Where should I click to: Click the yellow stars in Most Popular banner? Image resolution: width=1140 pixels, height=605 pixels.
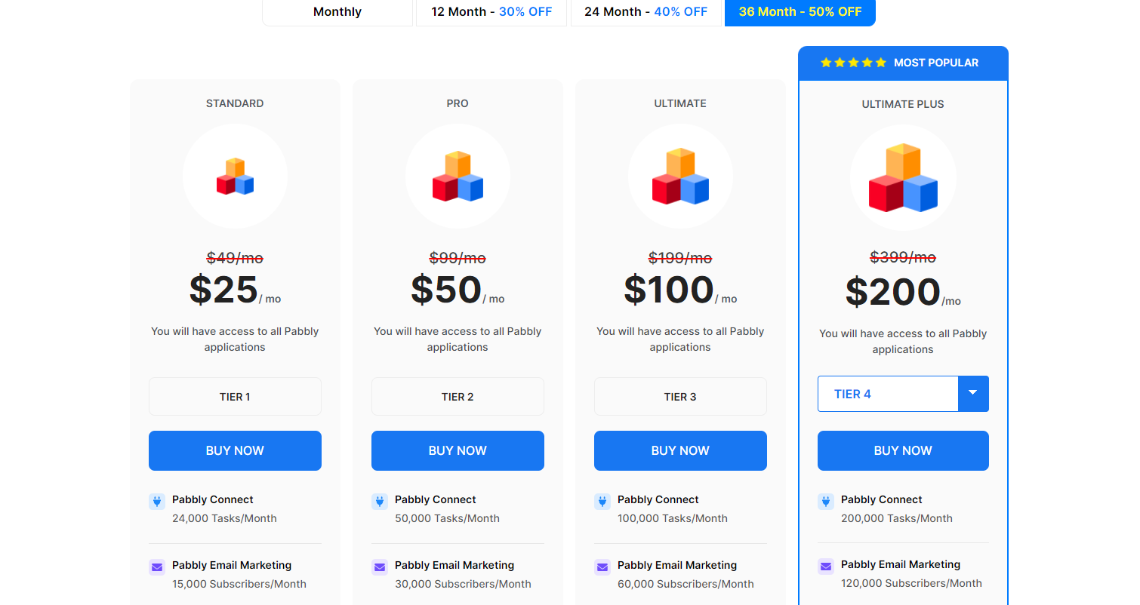click(853, 63)
